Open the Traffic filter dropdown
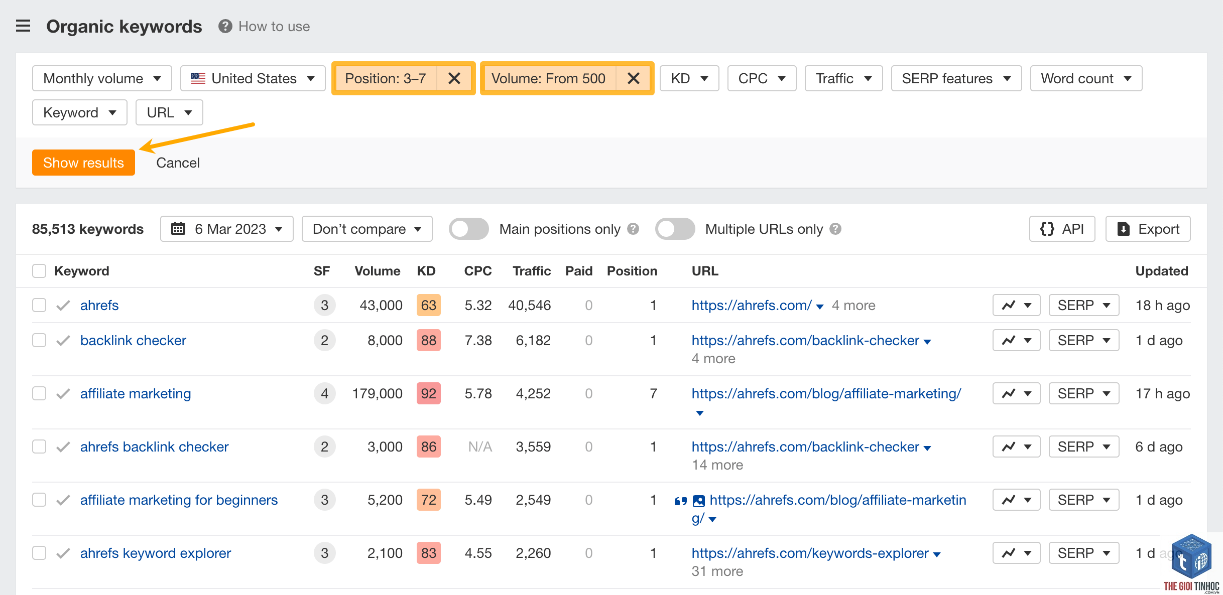1223x595 pixels. coord(843,78)
